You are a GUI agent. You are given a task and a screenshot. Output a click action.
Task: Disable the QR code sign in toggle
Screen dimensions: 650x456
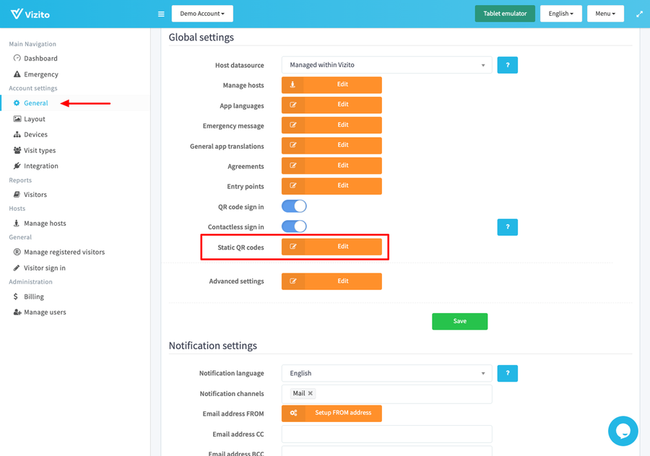(x=294, y=206)
